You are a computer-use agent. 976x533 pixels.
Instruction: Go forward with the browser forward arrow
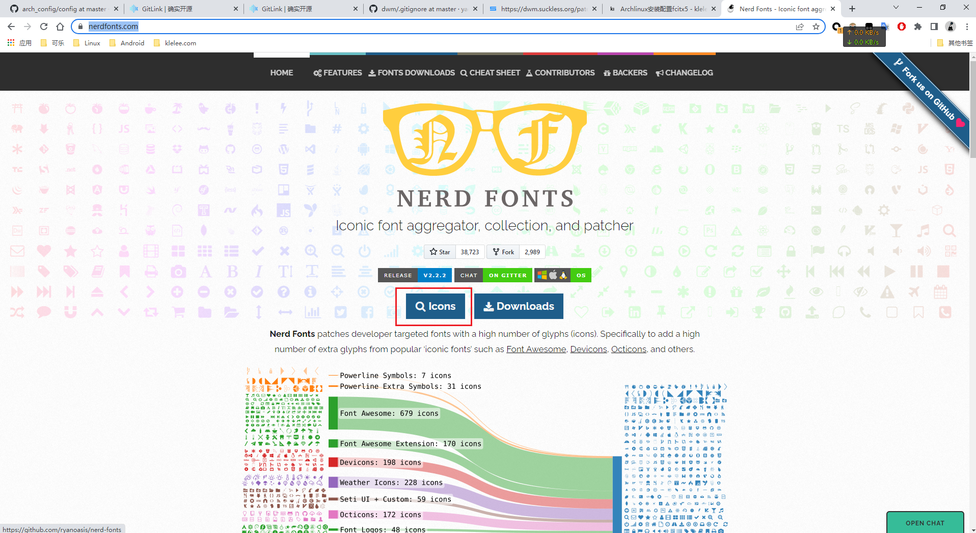[x=28, y=26]
